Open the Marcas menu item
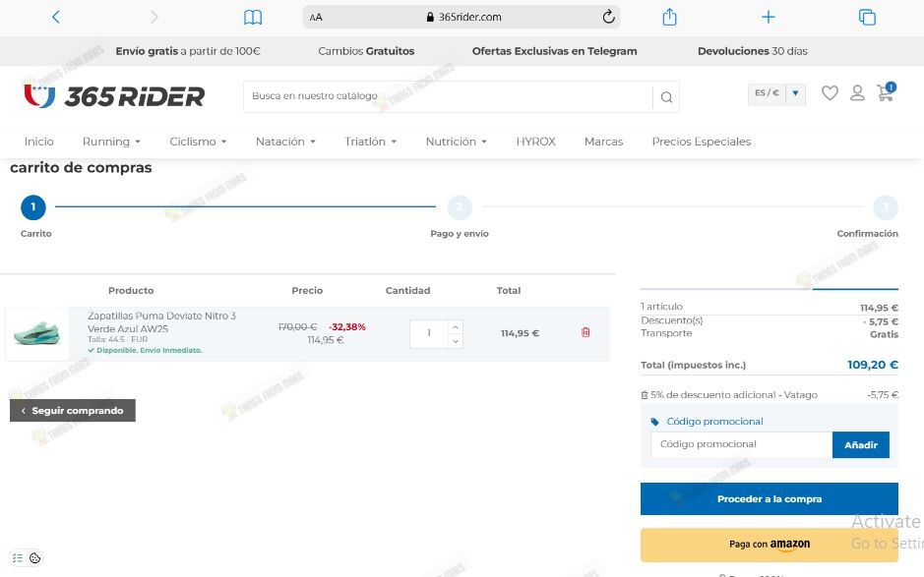This screenshot has width=924, height=577. click(603, 142)
